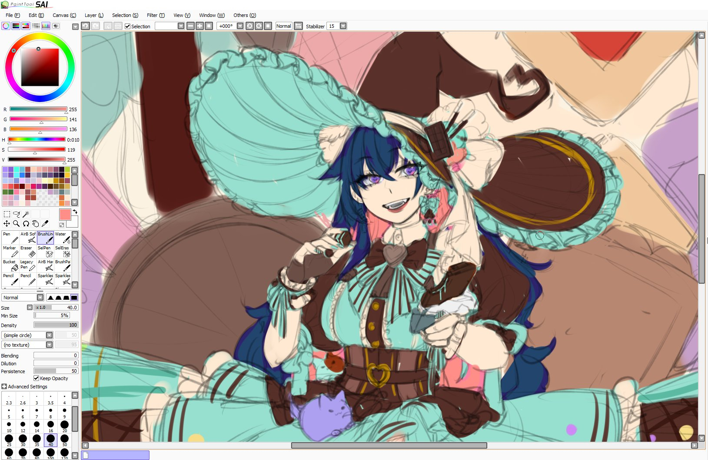This screenshot has width=708, height=460.
Task: Open the Stabilizer value dropdown
Action: [343, 26]
